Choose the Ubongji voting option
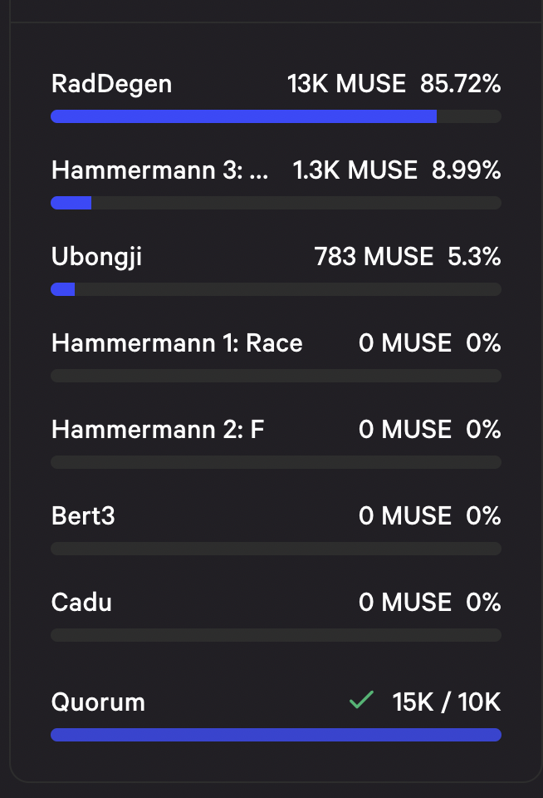543x798 pixels. (x=96, y=257)
